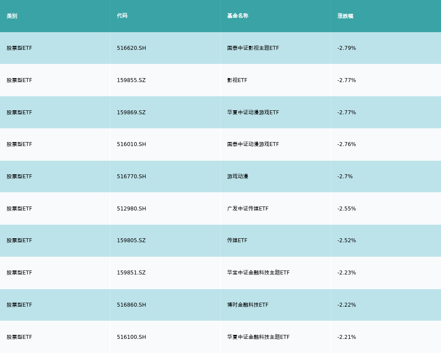The width and height of the screenshot is (441, 353).
Task: Select fund name 游戏动漫
Action: tap(238, 176)
